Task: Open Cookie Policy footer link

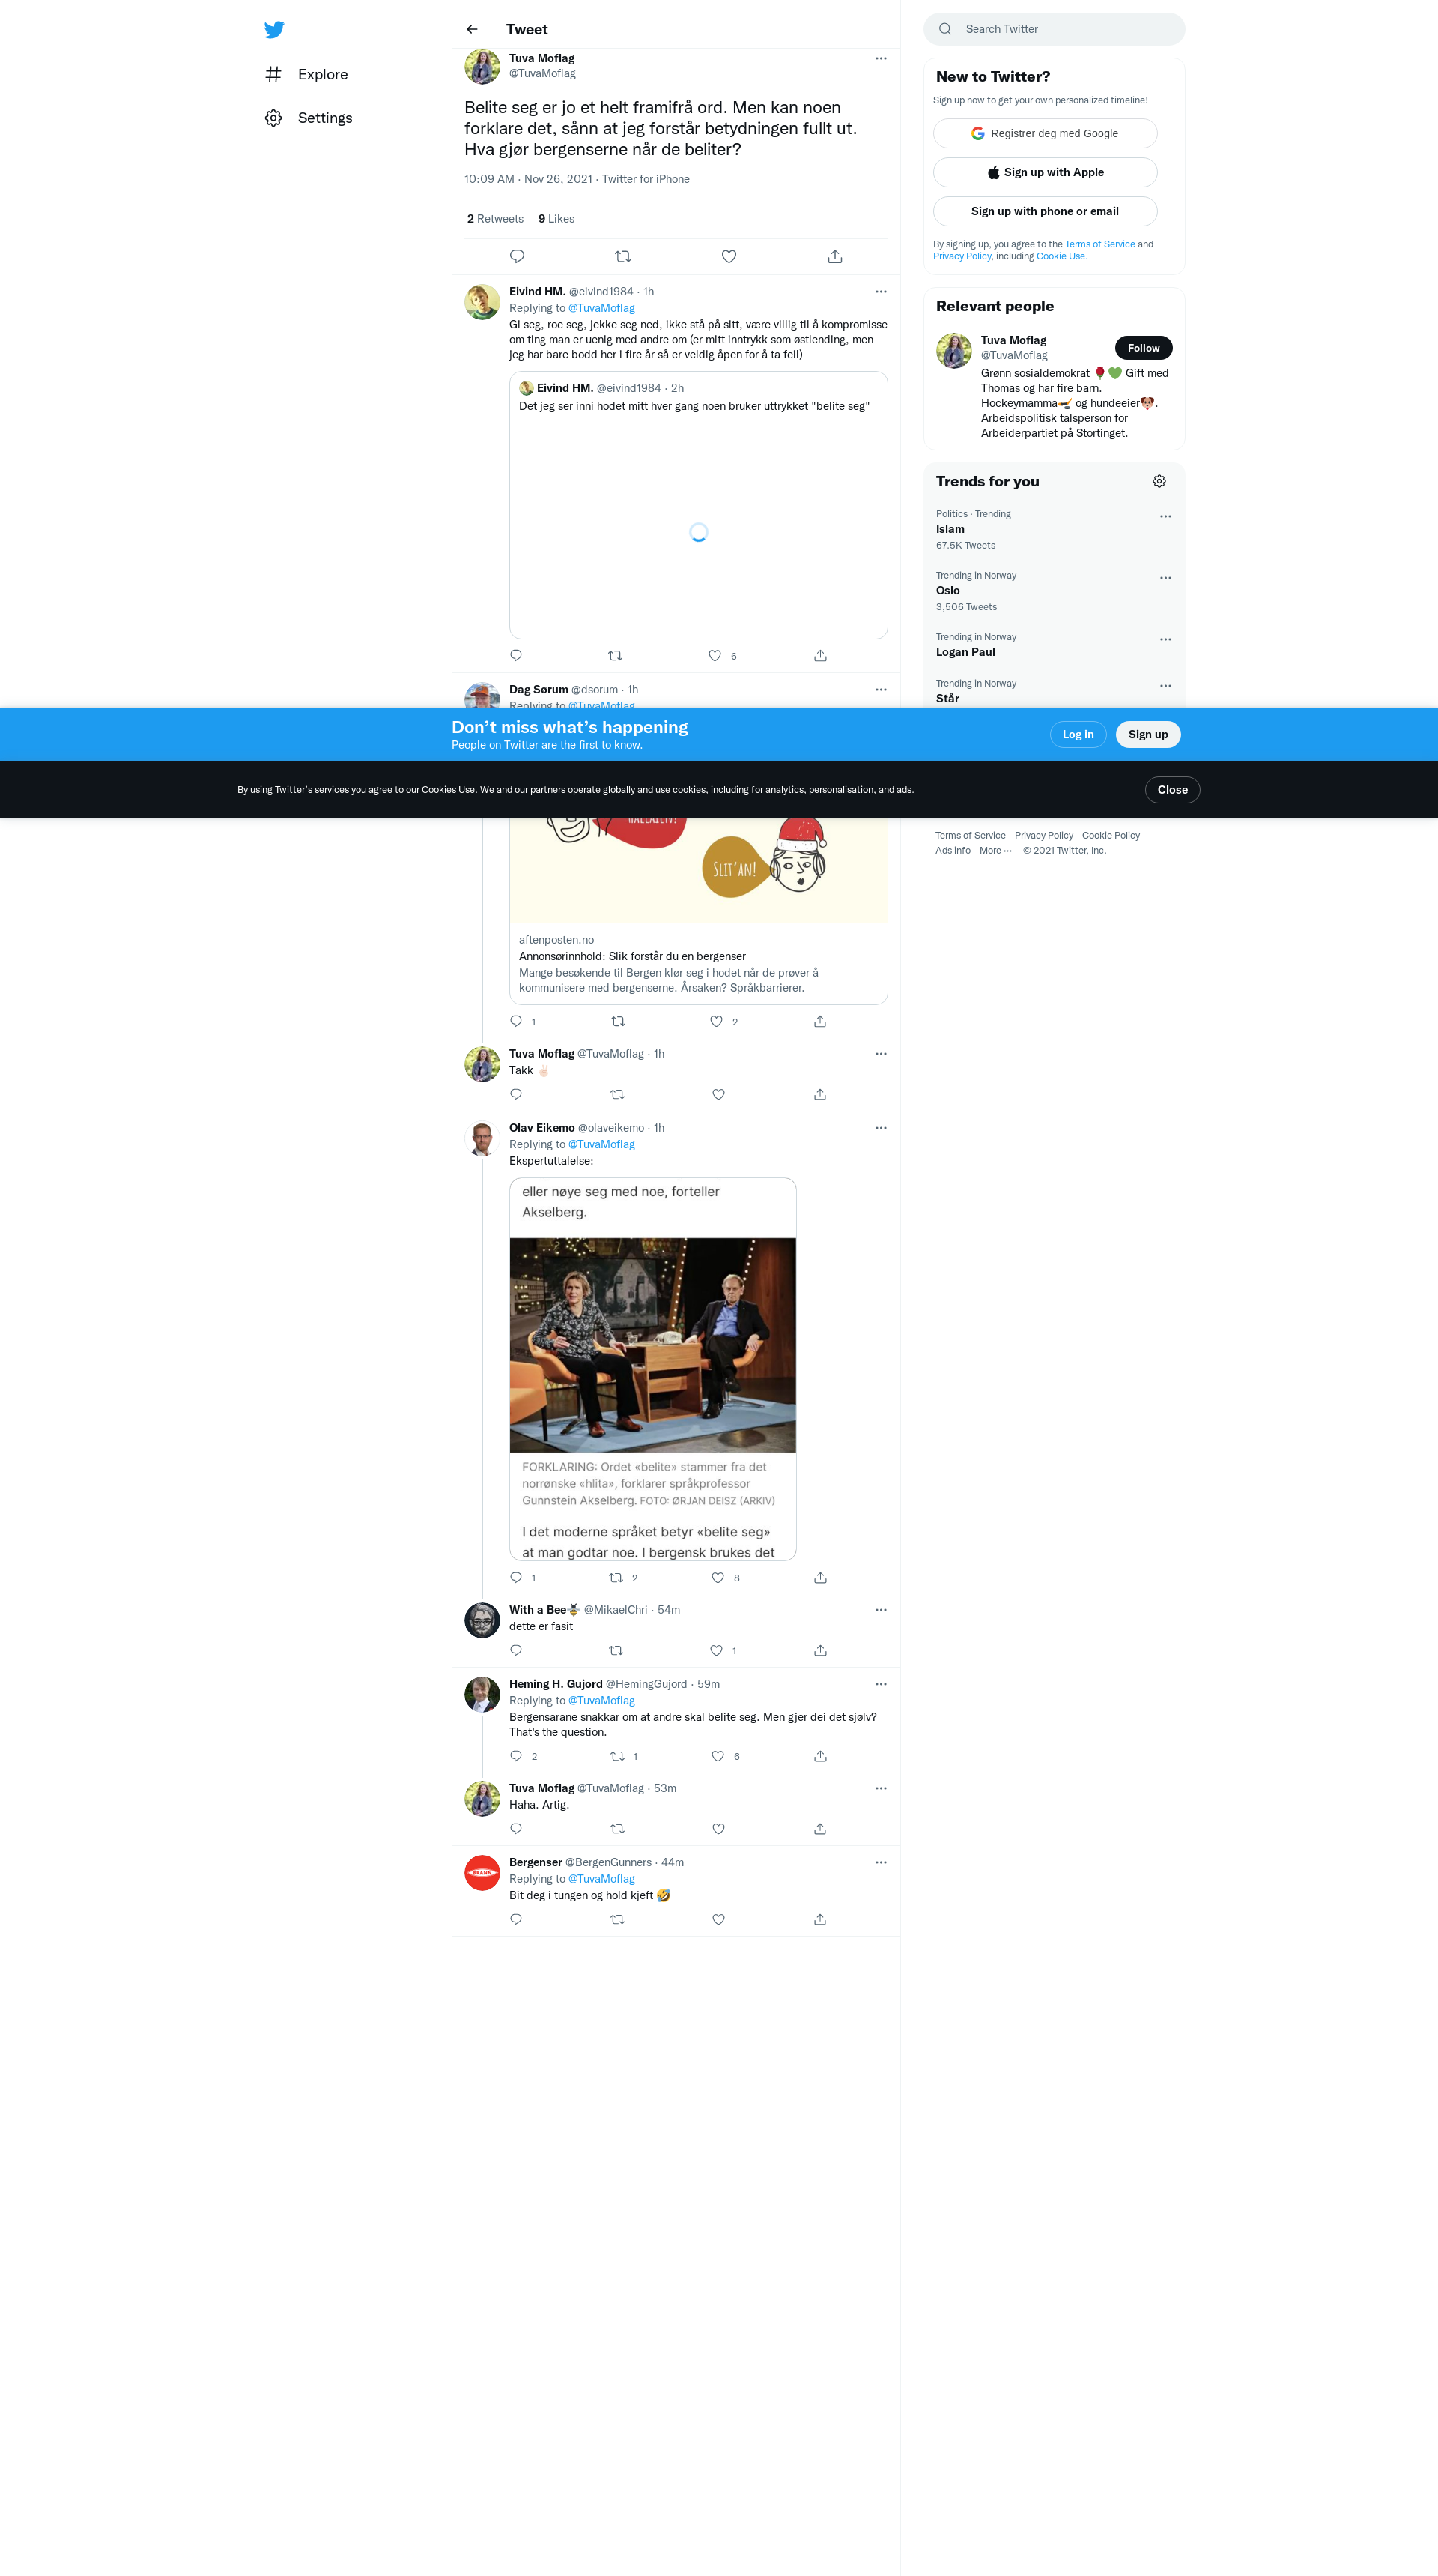Action: click(1110, 836)
